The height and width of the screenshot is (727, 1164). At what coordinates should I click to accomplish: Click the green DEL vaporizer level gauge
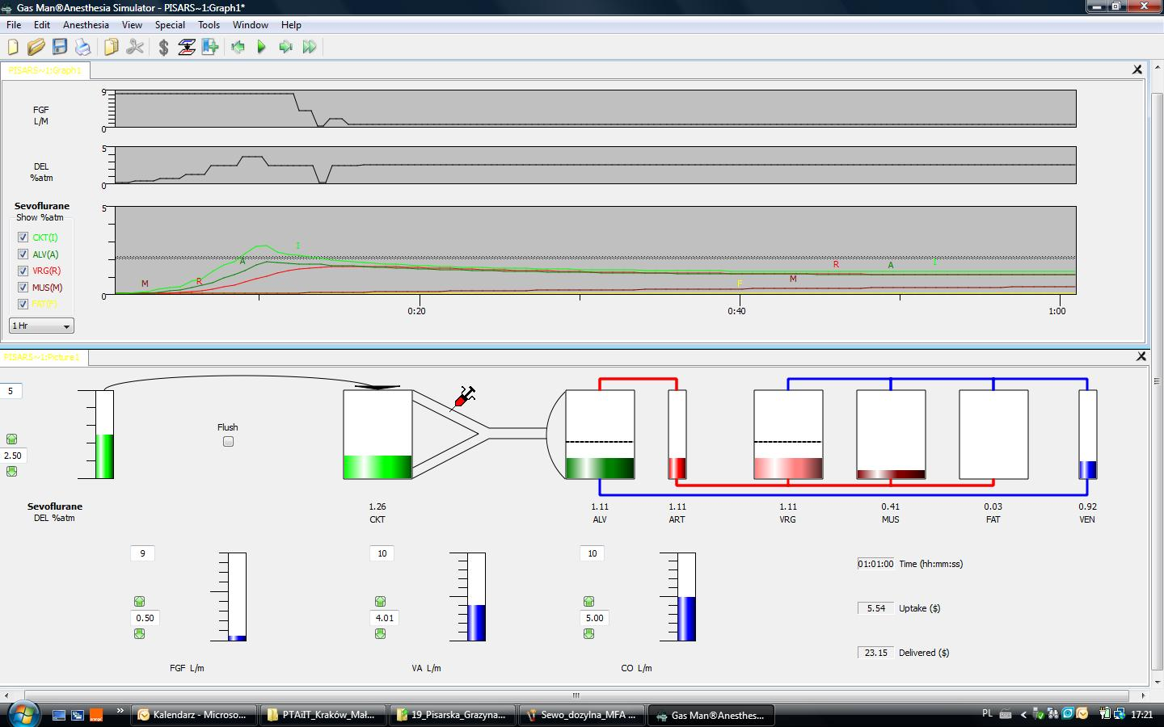[x=104, y=435]
